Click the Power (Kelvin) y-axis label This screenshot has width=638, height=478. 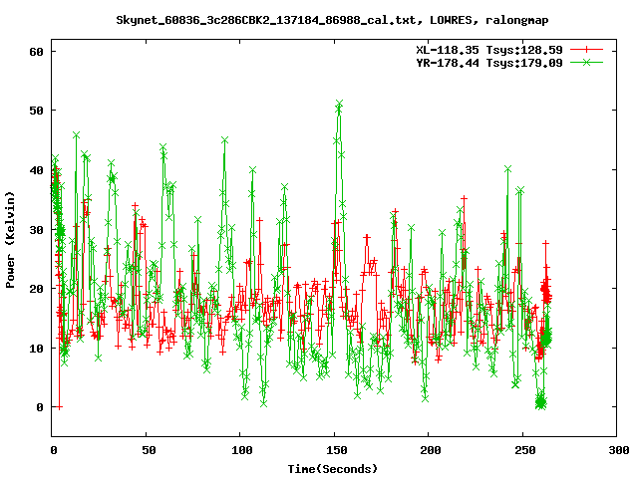coord(10,240)
